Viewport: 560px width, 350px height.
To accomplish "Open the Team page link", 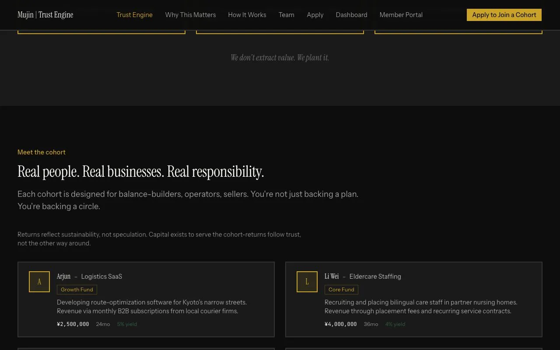I will [x=286, y=15].
